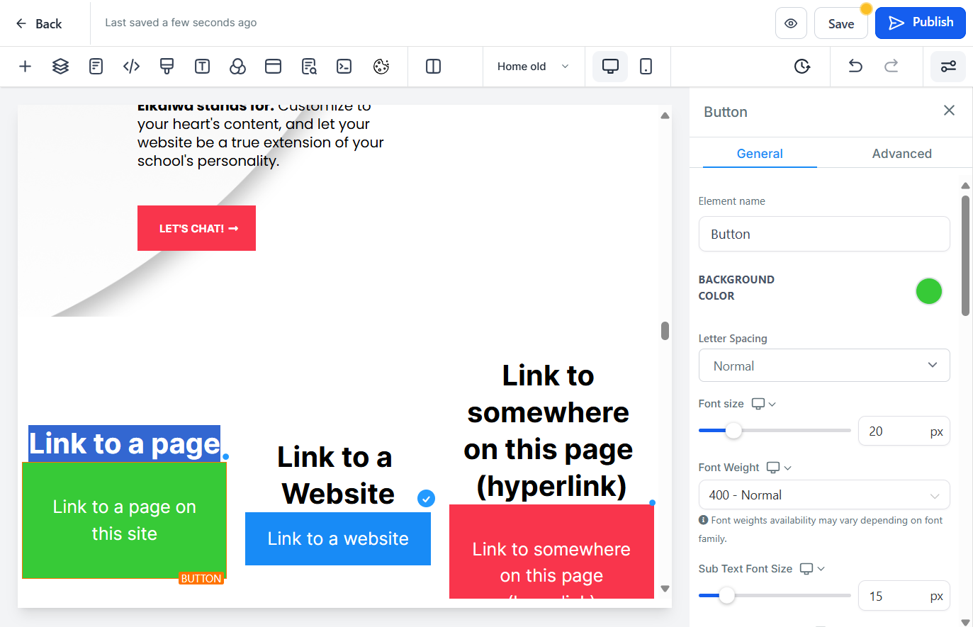Image resolution: width=973 pixels, height=627 pixels.
Task: Switch to mobile view
Action: pos(646,67)
